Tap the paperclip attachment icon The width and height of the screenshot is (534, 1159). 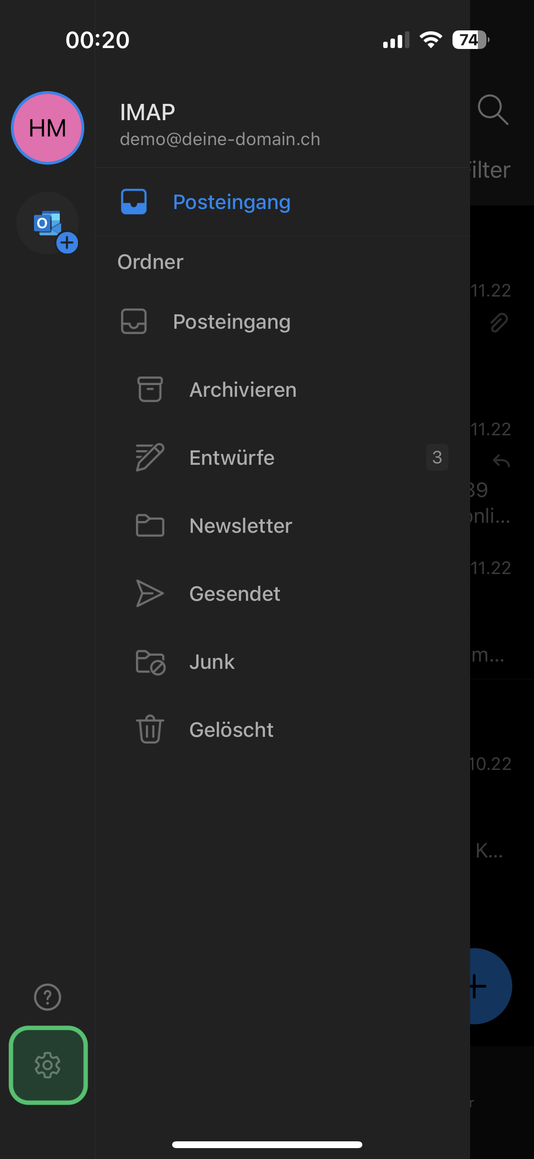click(499, 322)
